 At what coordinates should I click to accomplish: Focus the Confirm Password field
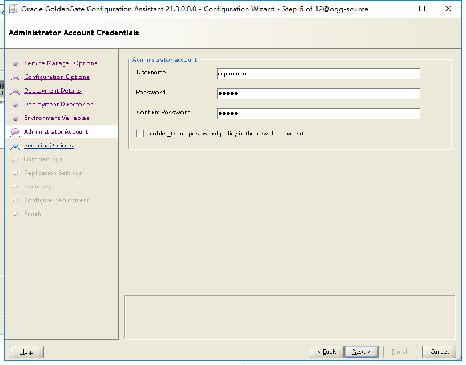click(318, 114)
